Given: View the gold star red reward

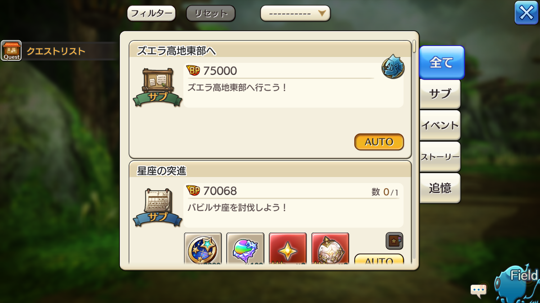Looking at the screenshot, I should pos(288,249).
